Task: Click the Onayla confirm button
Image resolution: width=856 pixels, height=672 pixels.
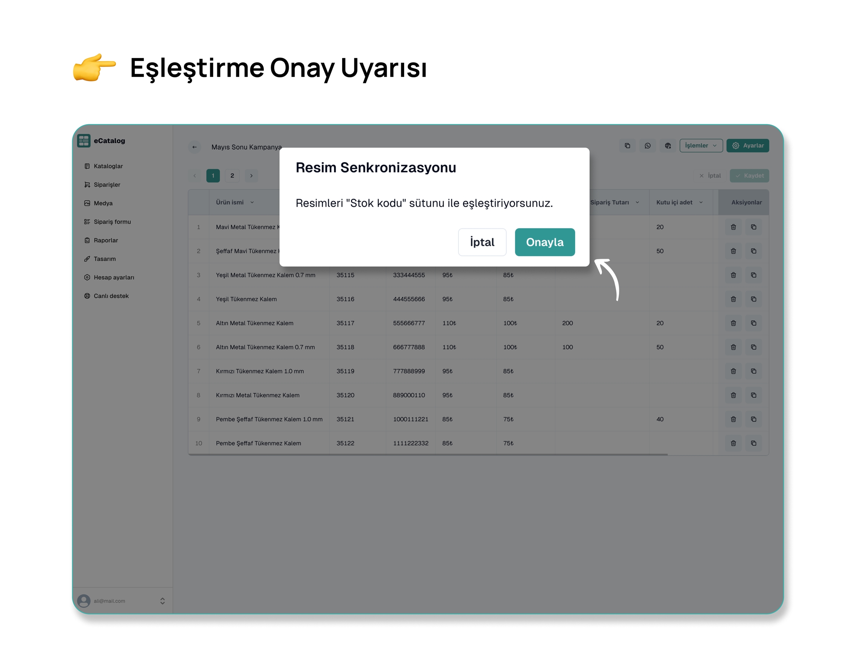Action: 544,242
